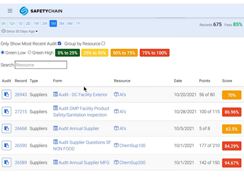Click cube icon next to ChemSup100
The width and height of the screenshot is (244, 177).
pos(116,145)
